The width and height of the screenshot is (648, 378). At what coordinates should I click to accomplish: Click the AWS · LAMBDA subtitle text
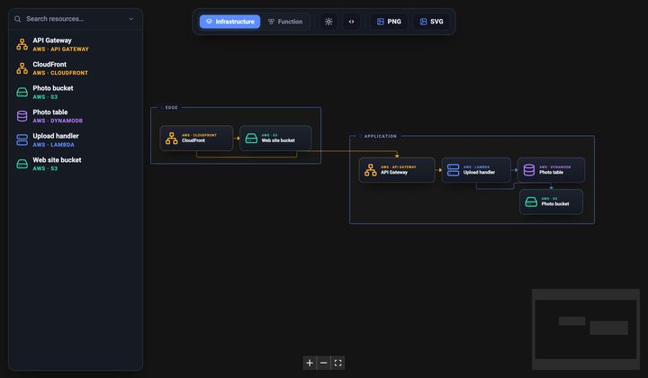click(x=54, y=145)
